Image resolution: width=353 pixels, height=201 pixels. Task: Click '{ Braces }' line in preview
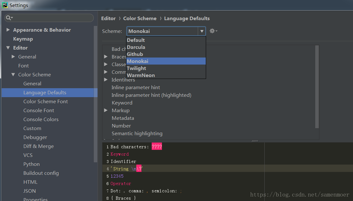(123, 198)
